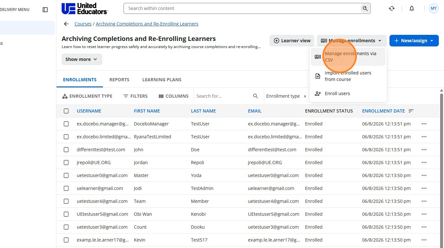Follow the Archiving Completions breadcrumb link
This screenshot has width=444, height=248.
click(x=147, y=24)
